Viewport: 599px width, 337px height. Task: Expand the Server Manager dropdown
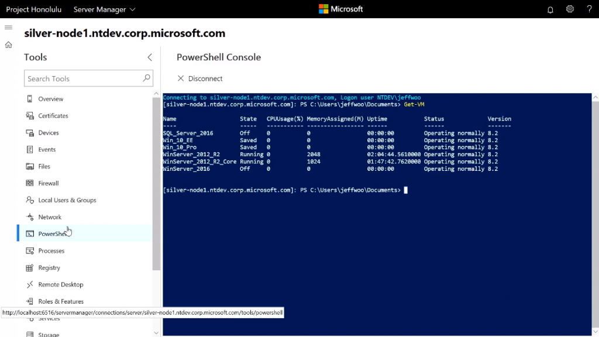(x=104, y=9)
